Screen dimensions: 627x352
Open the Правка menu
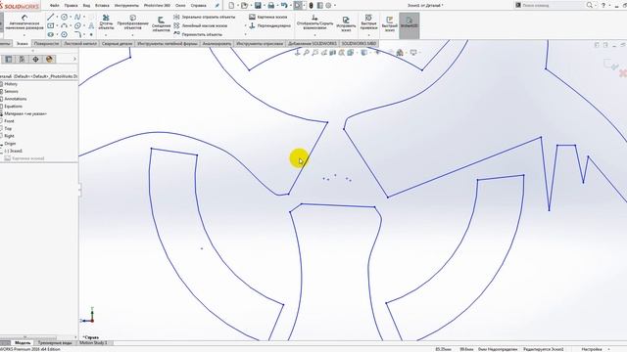coord(71,6)
